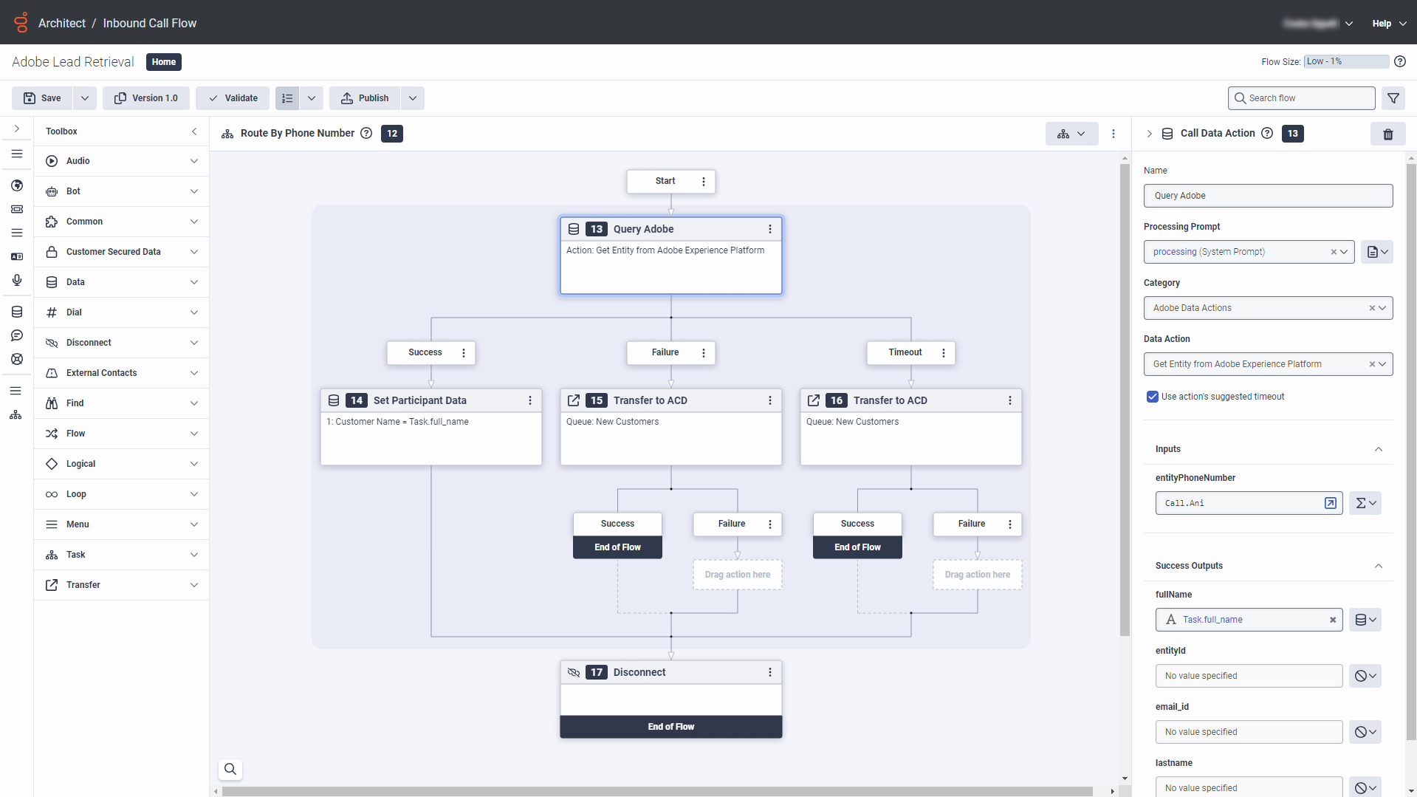The width and height of the screenshot is (1417, 797).
Task: Open help for Call Data Action
Action: 1267,133
